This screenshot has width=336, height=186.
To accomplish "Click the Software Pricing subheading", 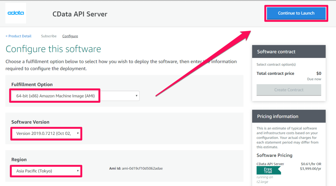I will tap(274, 155).
